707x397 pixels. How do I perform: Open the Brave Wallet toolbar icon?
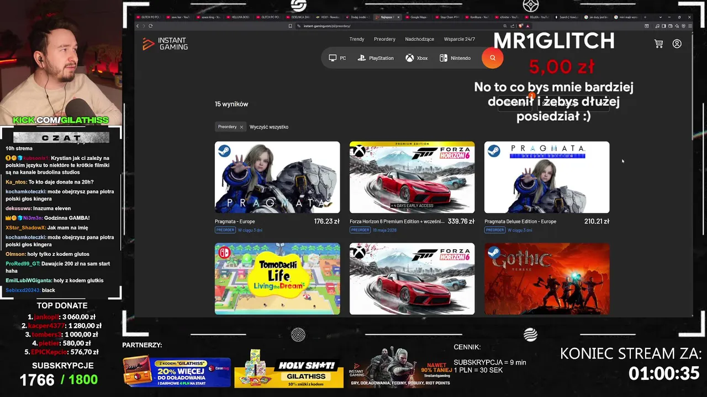670,26
